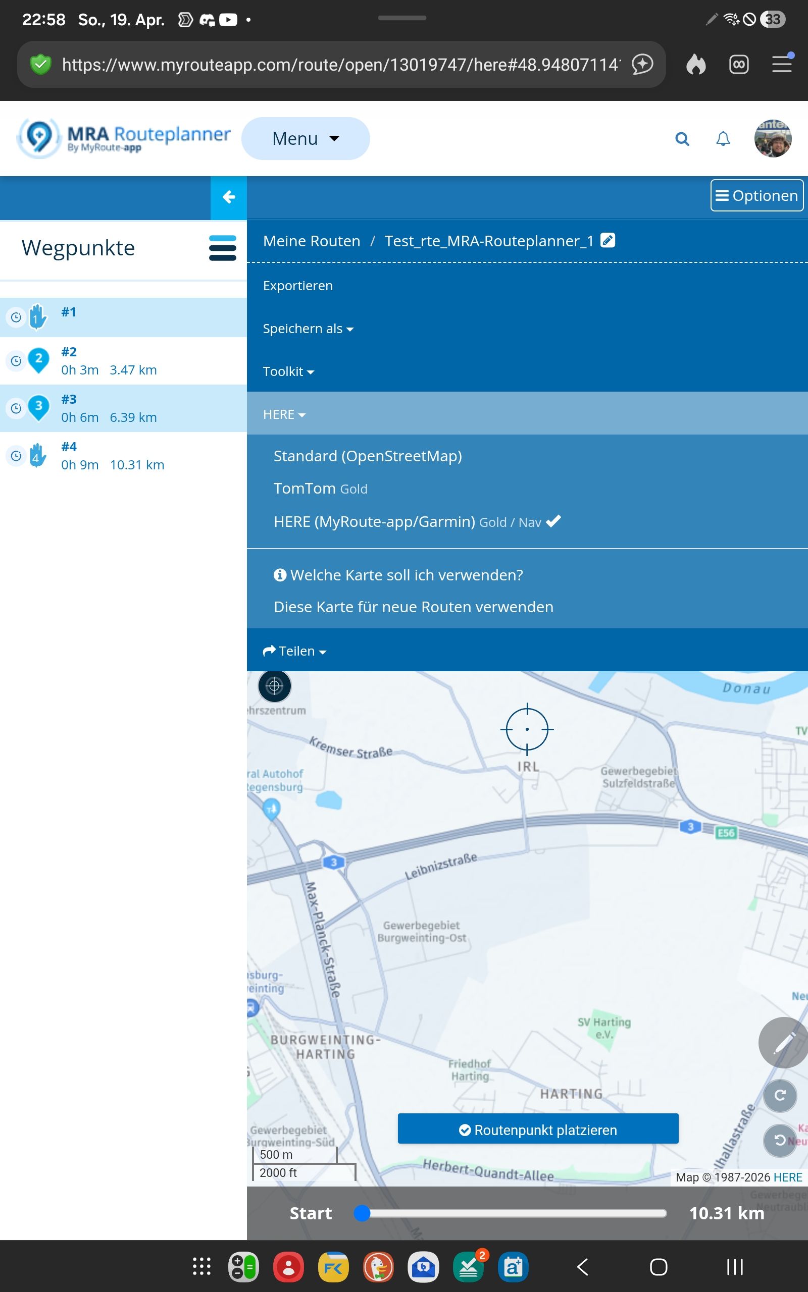Screen dimensions: 808x1292
Task: Open notifications bell
Action: [723, 139]
